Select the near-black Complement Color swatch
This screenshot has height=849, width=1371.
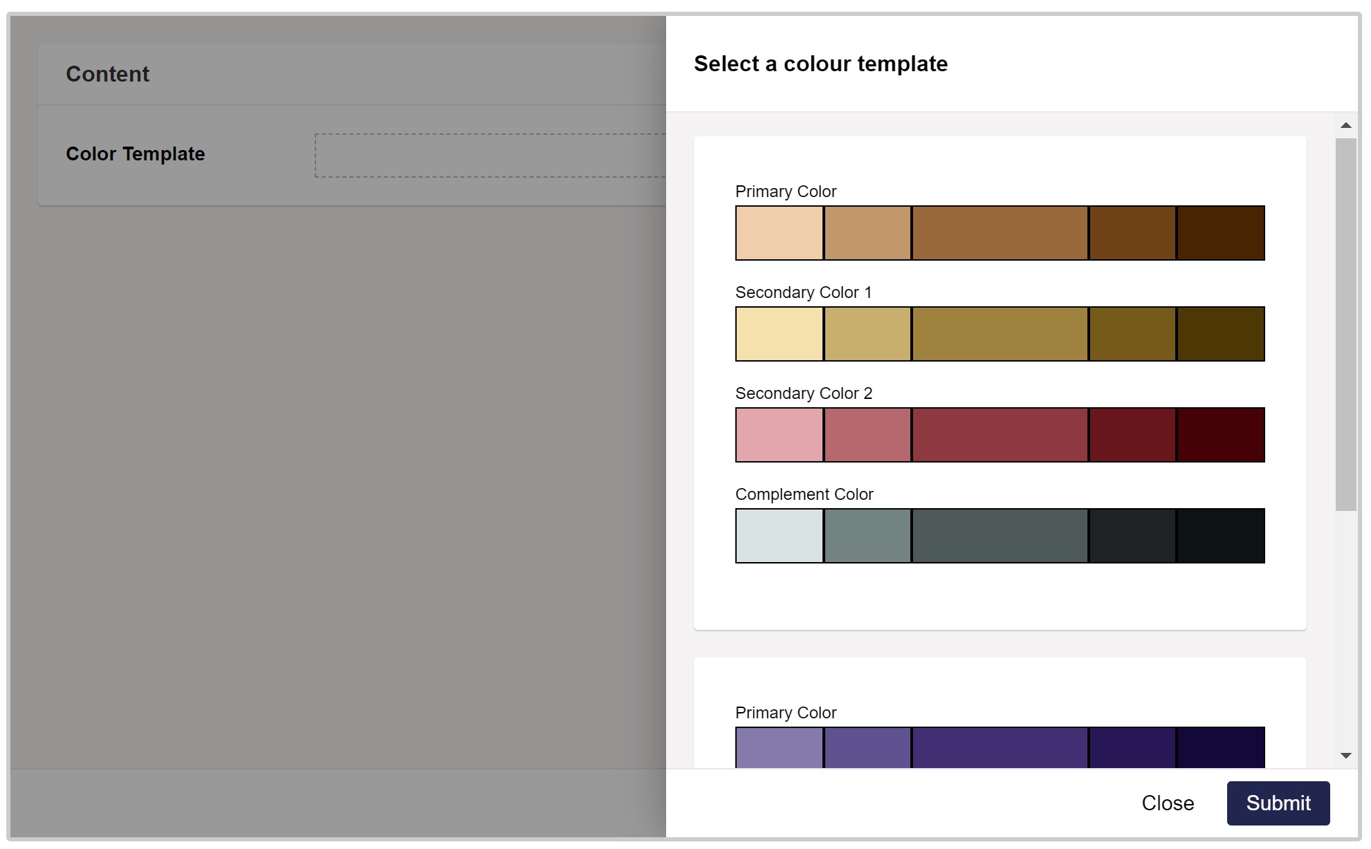(1221, 536)
